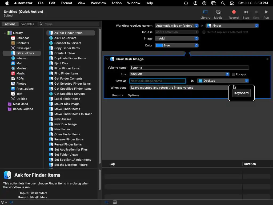Open the Image Add dropdown
The image size is (273, 205).
pyautogui.click(x=176, y=38)
